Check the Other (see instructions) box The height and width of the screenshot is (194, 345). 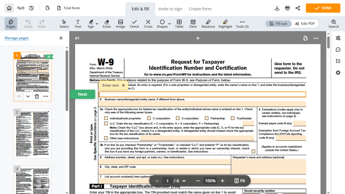[106, 138]
